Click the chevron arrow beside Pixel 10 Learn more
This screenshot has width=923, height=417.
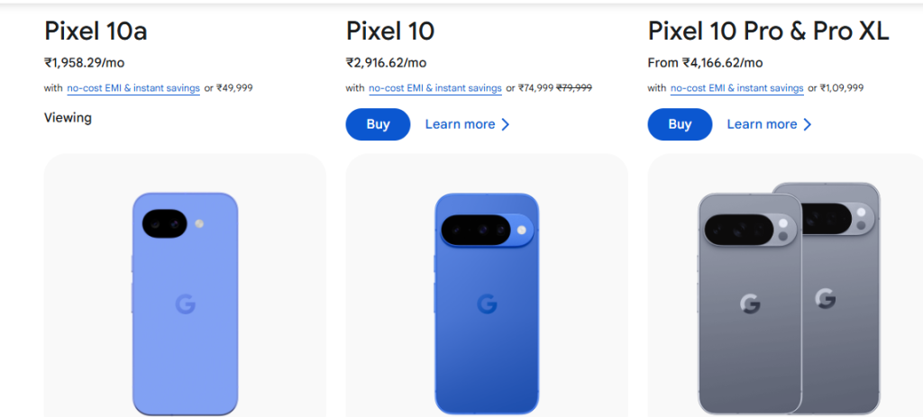click(506, 124)
